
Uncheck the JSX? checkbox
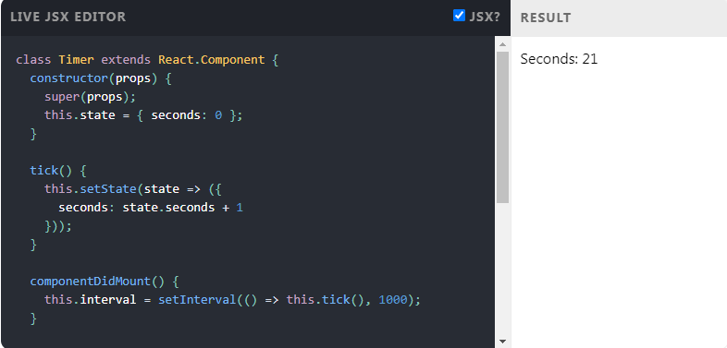point(459,16)
